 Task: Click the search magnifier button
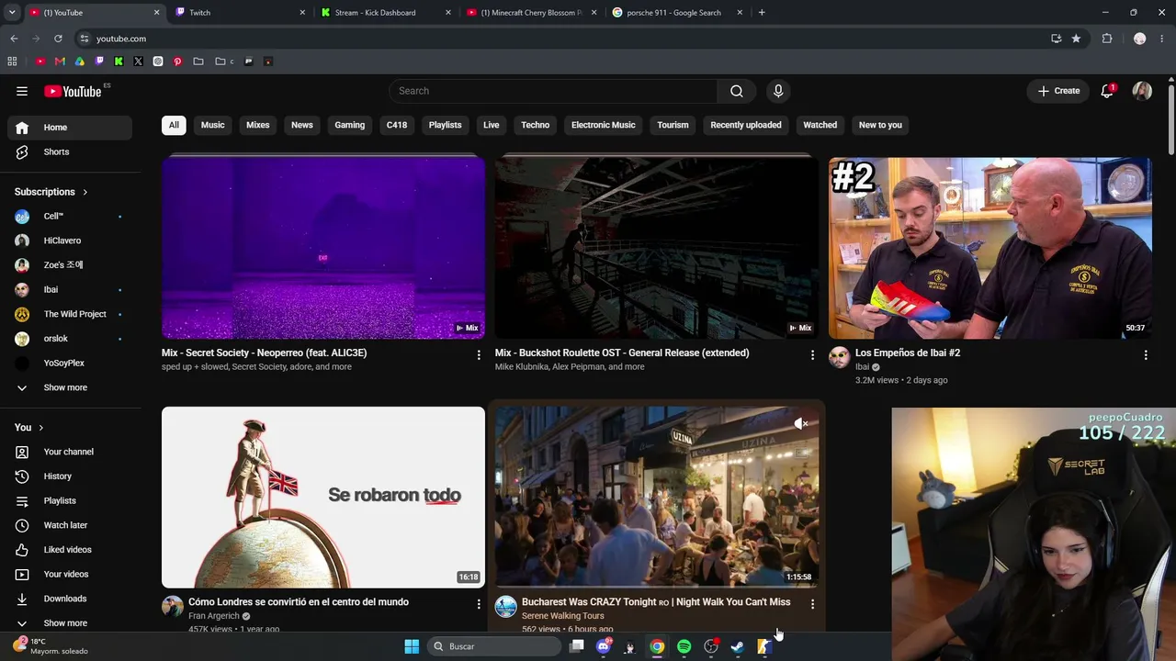[736, 91]
